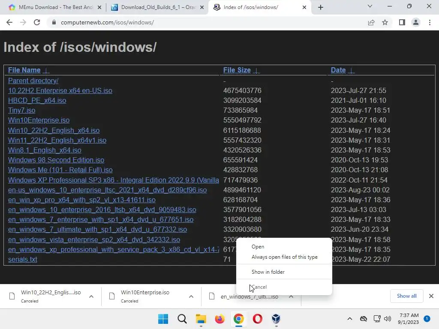Select Always open files of this type

284,257
